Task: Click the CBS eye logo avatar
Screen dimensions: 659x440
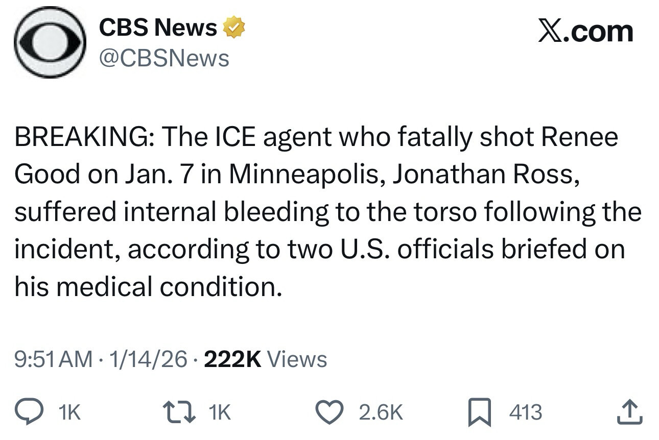Action: [x=50, y=43]
